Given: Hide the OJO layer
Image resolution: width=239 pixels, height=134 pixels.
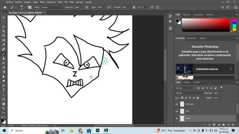Looking at the screenshot, I should click(x=177, y=111).
